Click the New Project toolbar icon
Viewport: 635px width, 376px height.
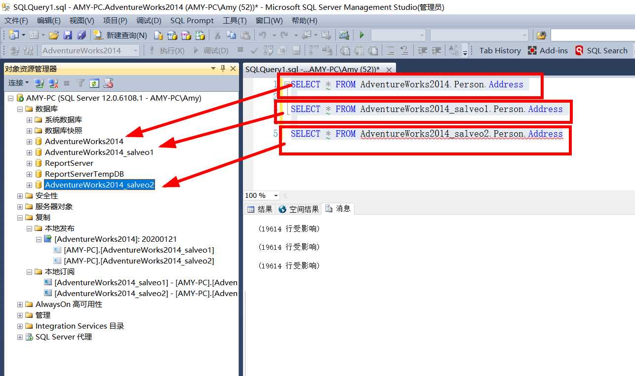coord(14,35)
